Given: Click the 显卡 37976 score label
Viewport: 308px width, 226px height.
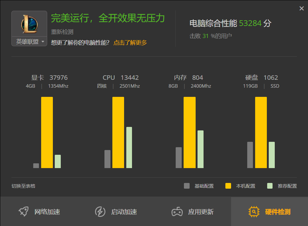Looking at the screenshot, I should [x=49, y=78].
